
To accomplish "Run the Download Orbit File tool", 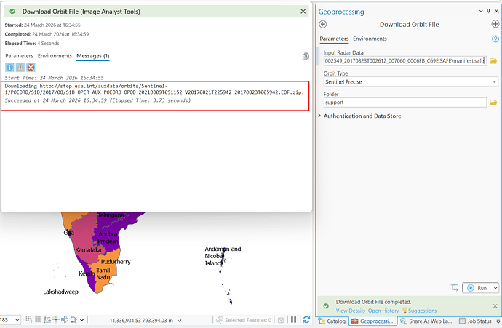I will pyautogui.click(x=477, y=288).
